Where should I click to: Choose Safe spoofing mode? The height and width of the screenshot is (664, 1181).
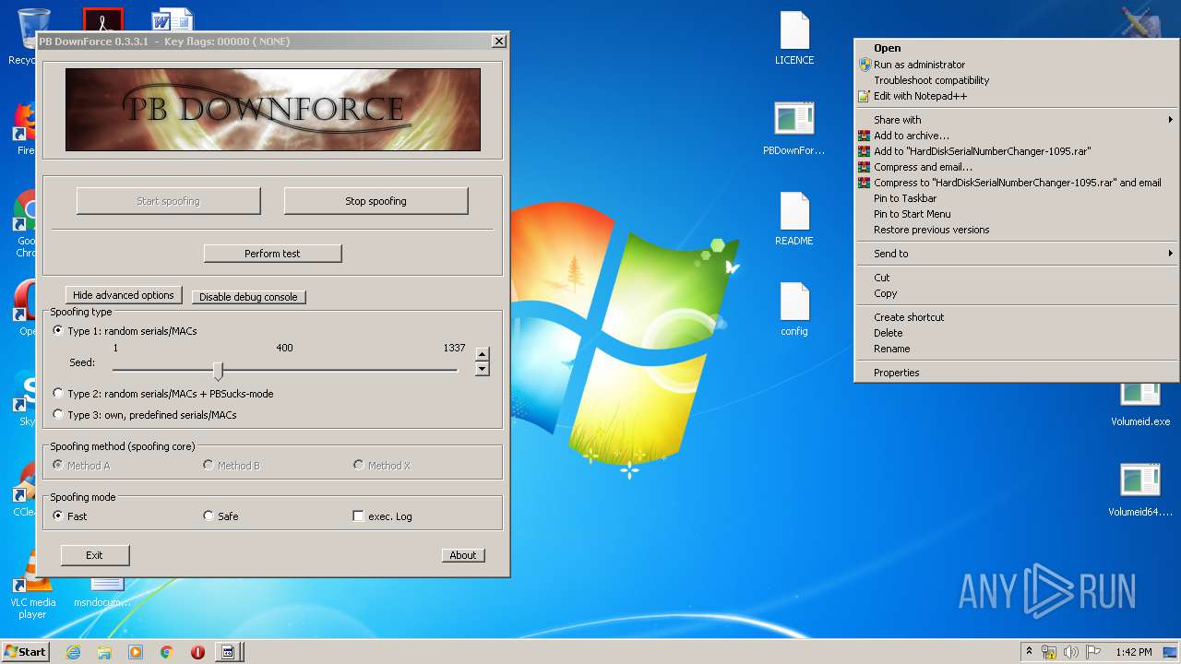[221, 516]
